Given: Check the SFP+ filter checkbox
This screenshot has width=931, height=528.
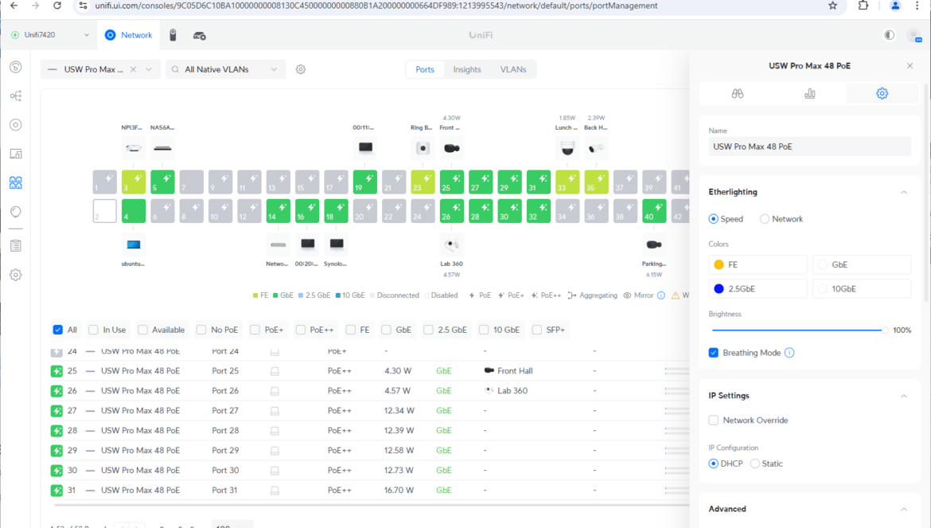Looking at the screenshot, I should tap(537, 330).
